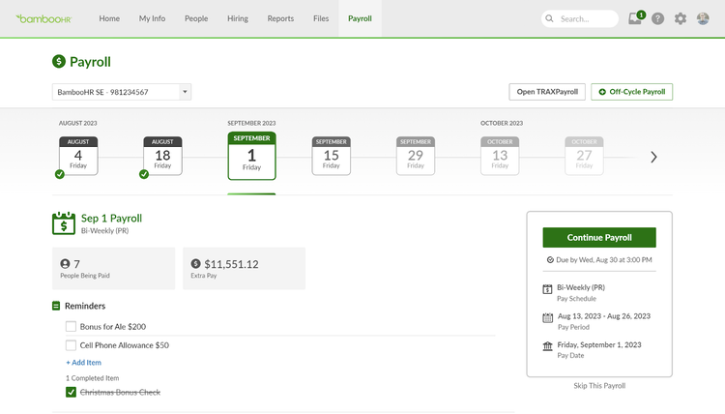Start an Off-Cycle Payroll
Image resolution: width=725 pixels, height=414 pixels.
point(631,92)
